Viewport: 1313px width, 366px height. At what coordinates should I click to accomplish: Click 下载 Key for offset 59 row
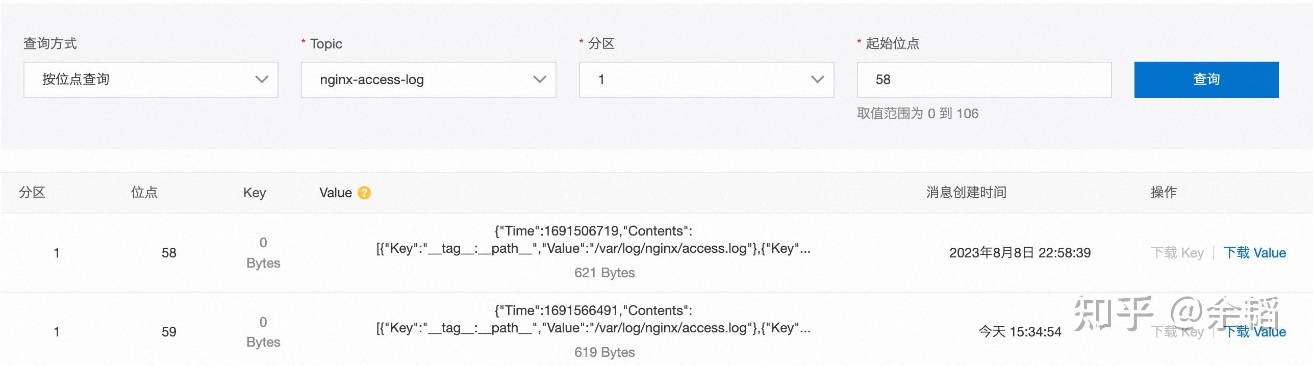(x=1177, y=332)
